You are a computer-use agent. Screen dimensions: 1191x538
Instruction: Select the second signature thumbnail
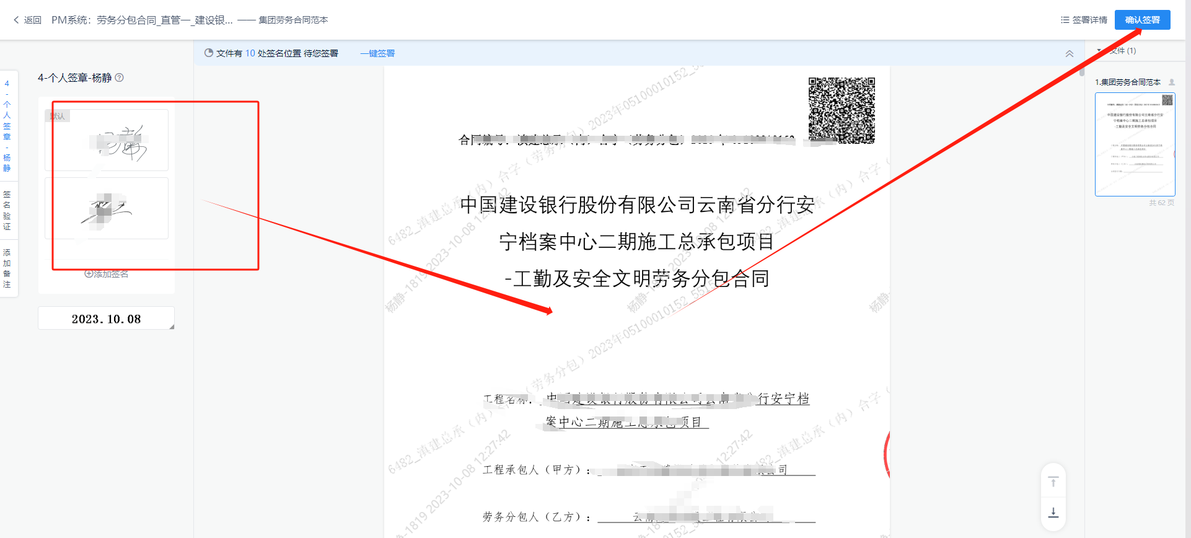tap(107, 208)
